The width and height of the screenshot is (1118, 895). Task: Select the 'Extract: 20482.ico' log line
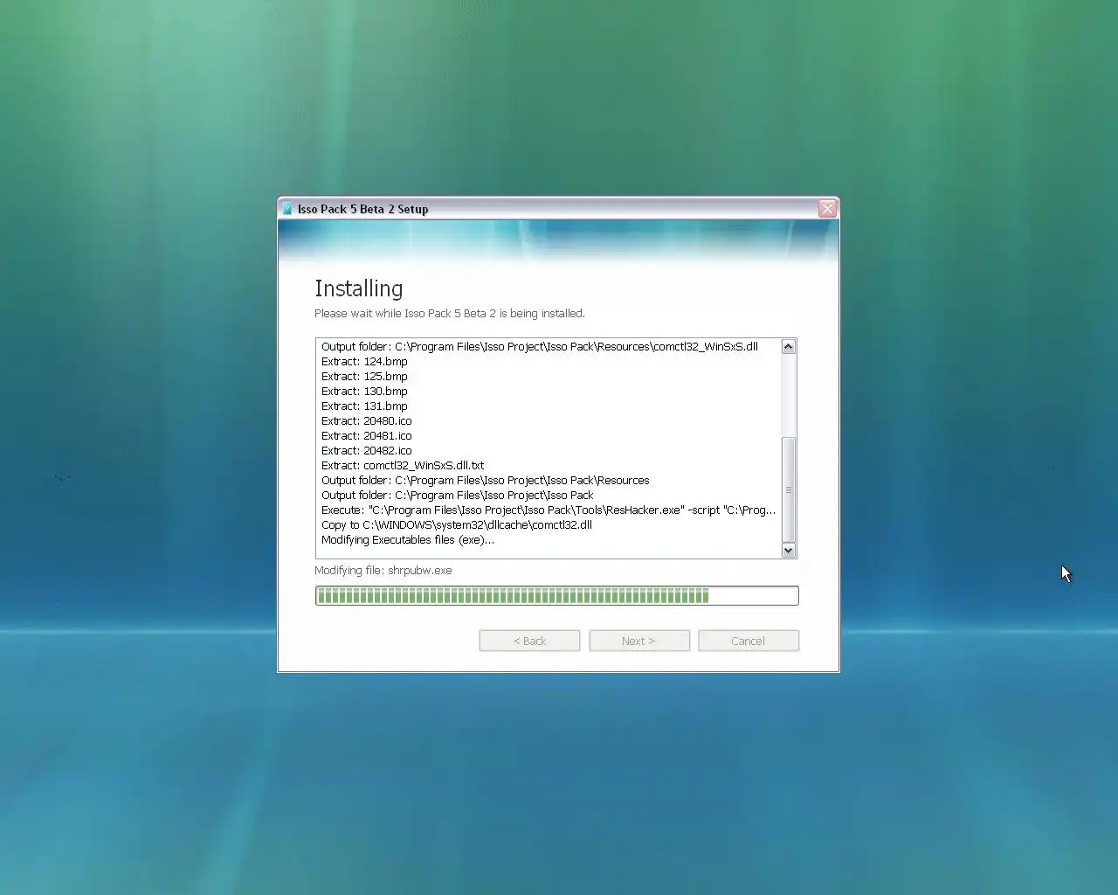367,450
